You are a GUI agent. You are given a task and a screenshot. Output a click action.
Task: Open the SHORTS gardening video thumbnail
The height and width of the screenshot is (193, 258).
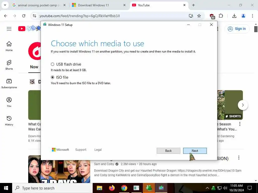coord(230,105)
